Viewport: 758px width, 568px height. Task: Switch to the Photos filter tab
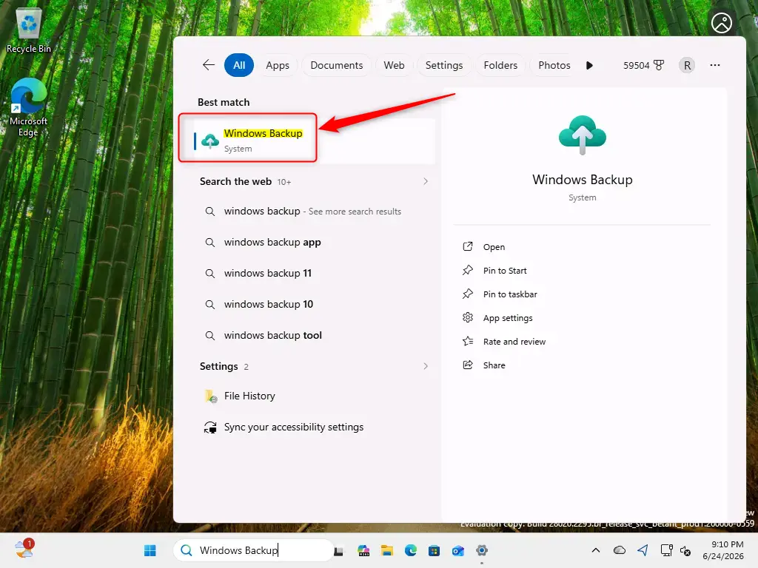pyautogui.click(x=554, y=65)
